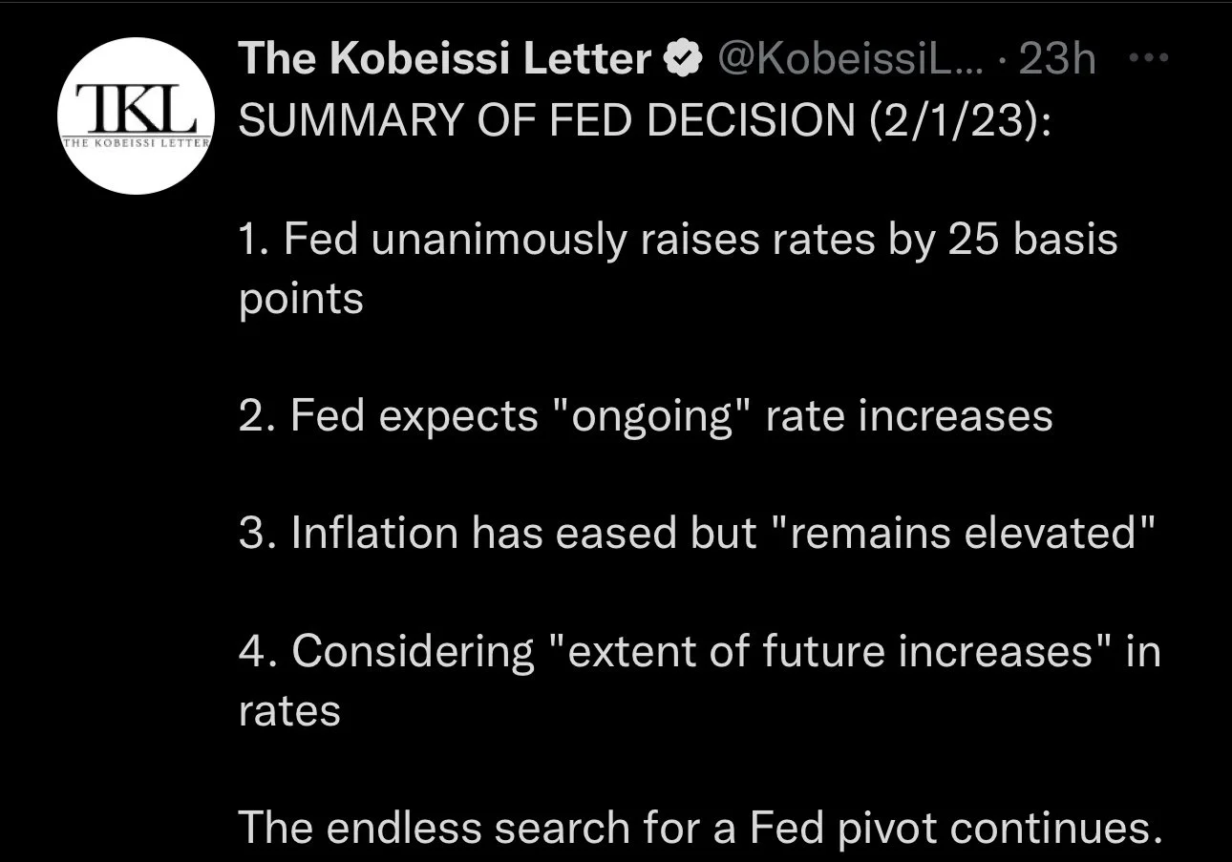Viewport: 1232px width, 862px height.
Task: Click the word 'points' under item 1
Action: tap(301, 300)
